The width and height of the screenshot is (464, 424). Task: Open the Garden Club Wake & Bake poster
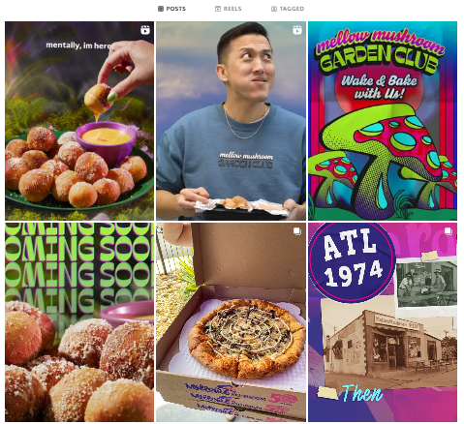pyautogui.click(x=383, y=121)
